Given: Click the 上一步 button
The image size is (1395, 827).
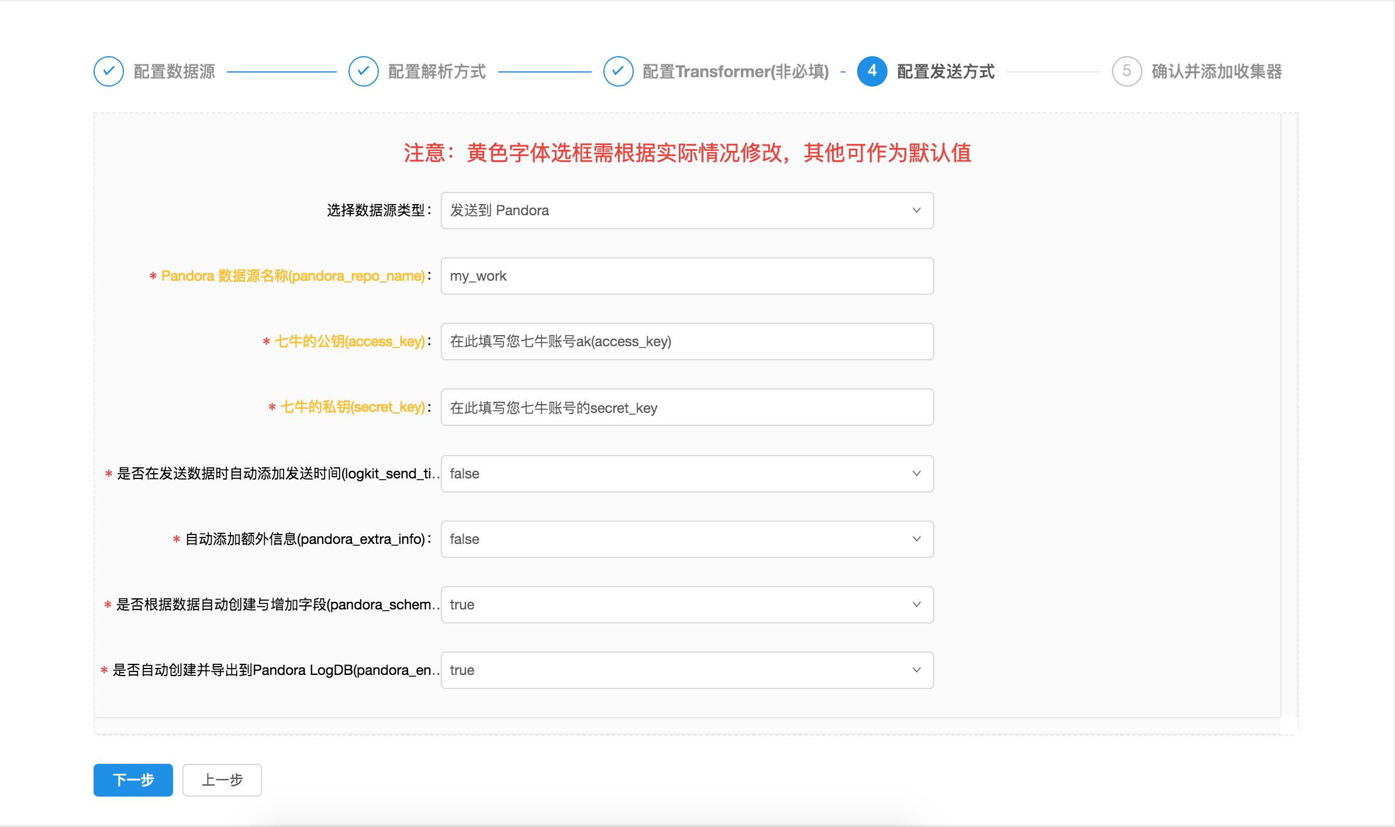Looking at the screenshot, I should coord(222,780).
